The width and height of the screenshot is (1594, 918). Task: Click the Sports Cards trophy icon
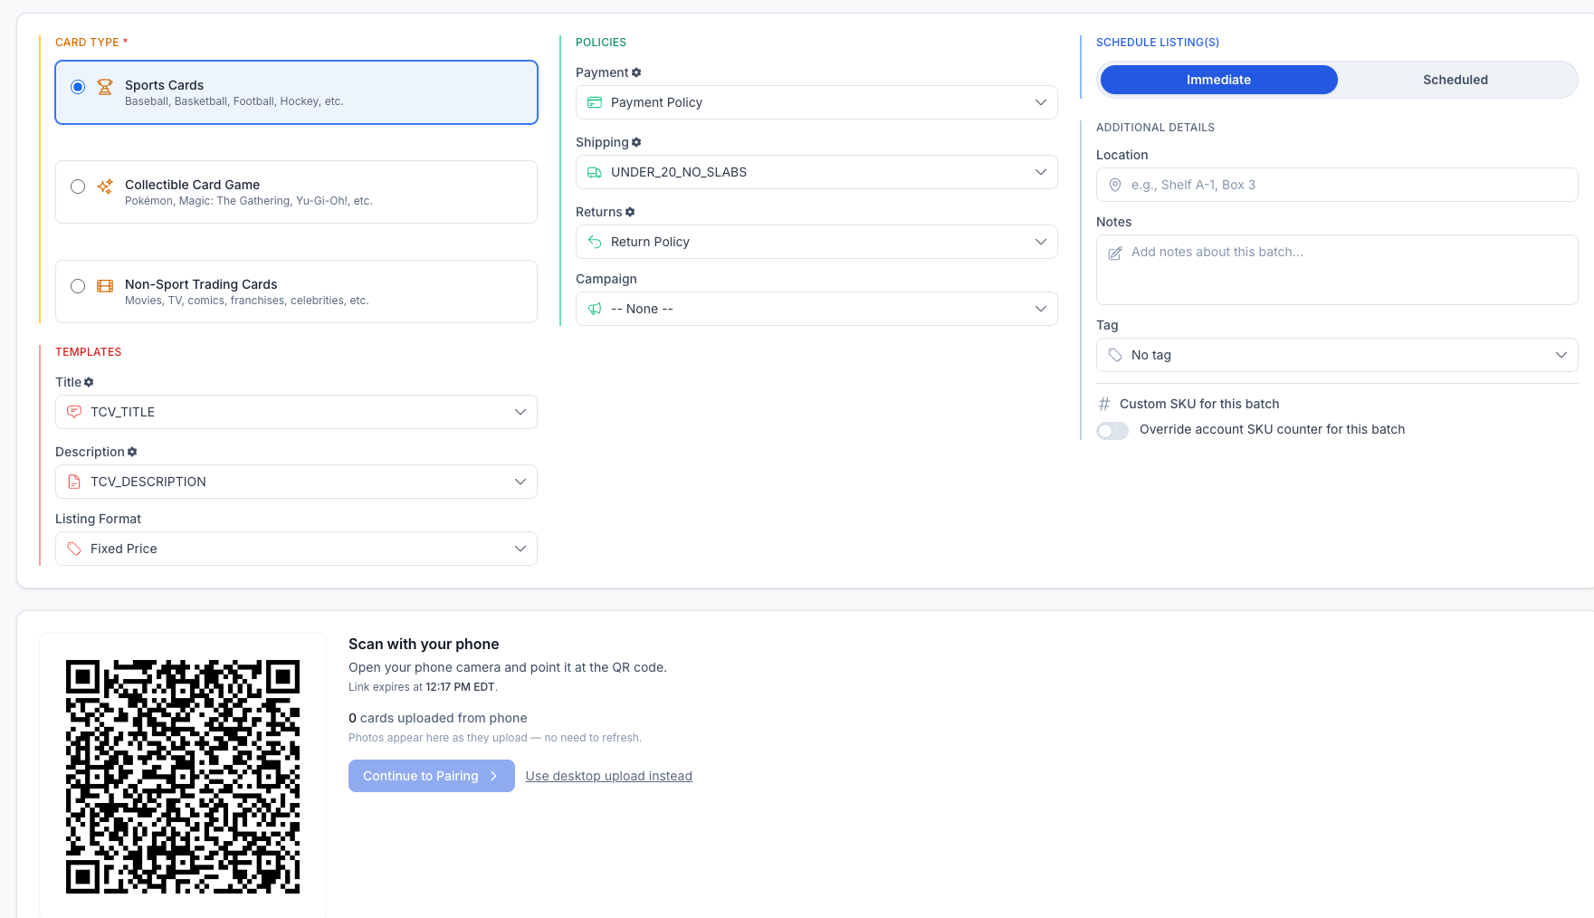coord(105,87)
